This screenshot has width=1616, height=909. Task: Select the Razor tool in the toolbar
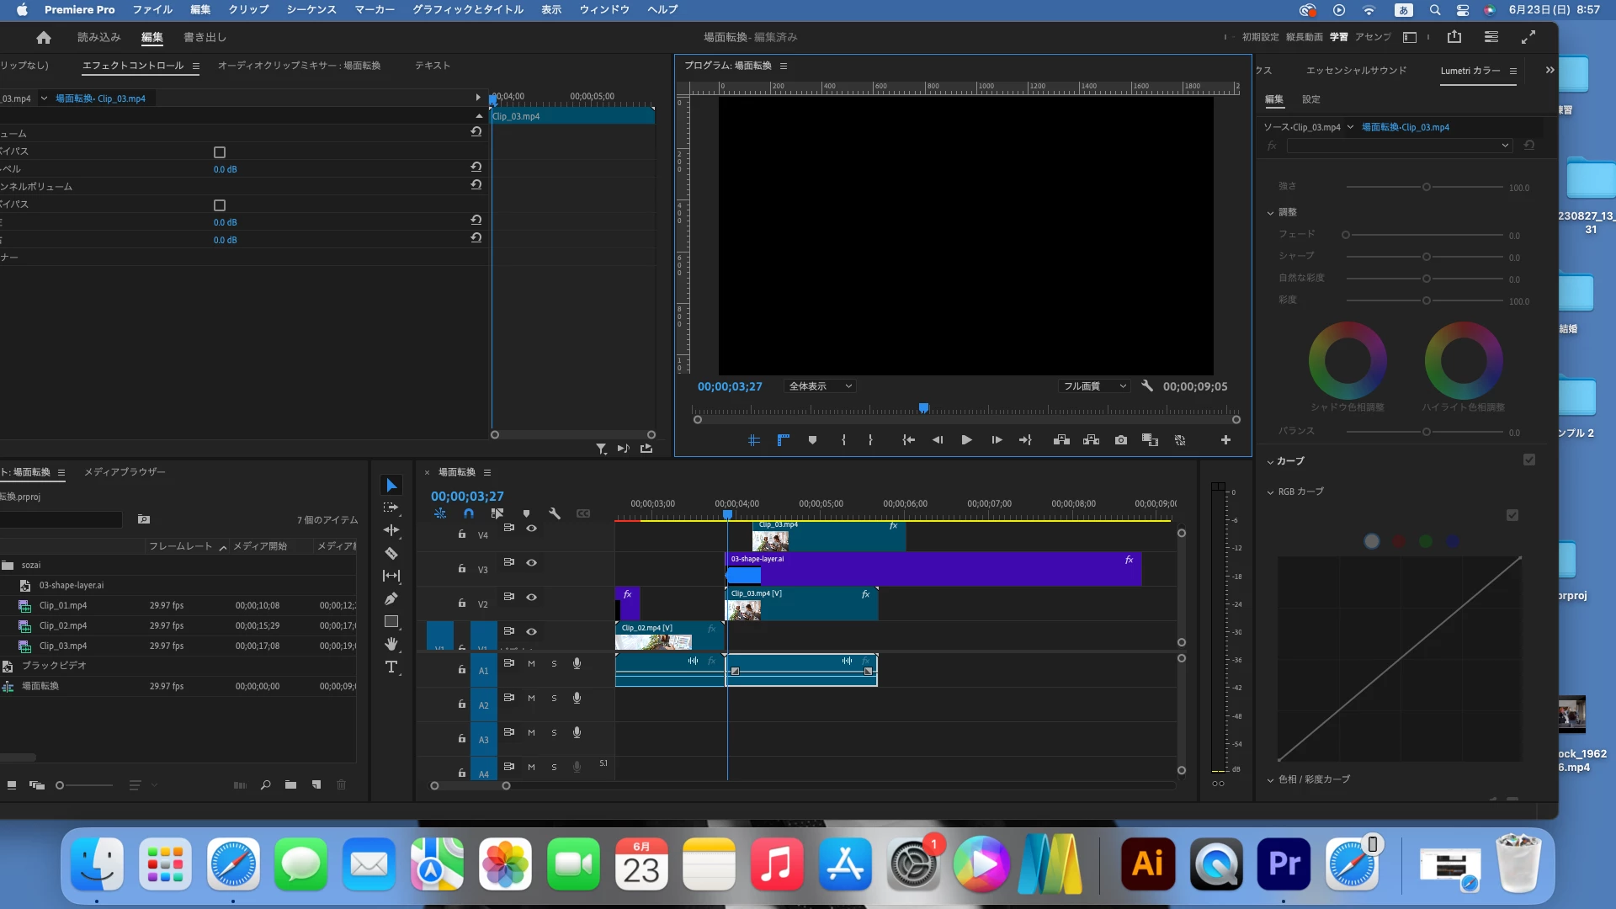pyautogui.click(x=391, y=553)
